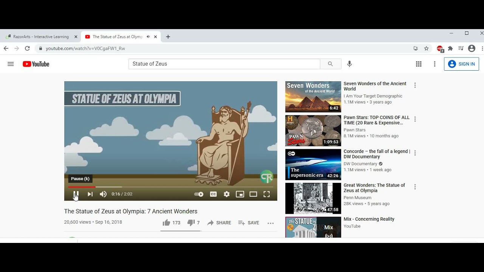The width and height of the screenshot is (484, 272).
Task: Open a new browser tab
Action: tap(168, 37)
